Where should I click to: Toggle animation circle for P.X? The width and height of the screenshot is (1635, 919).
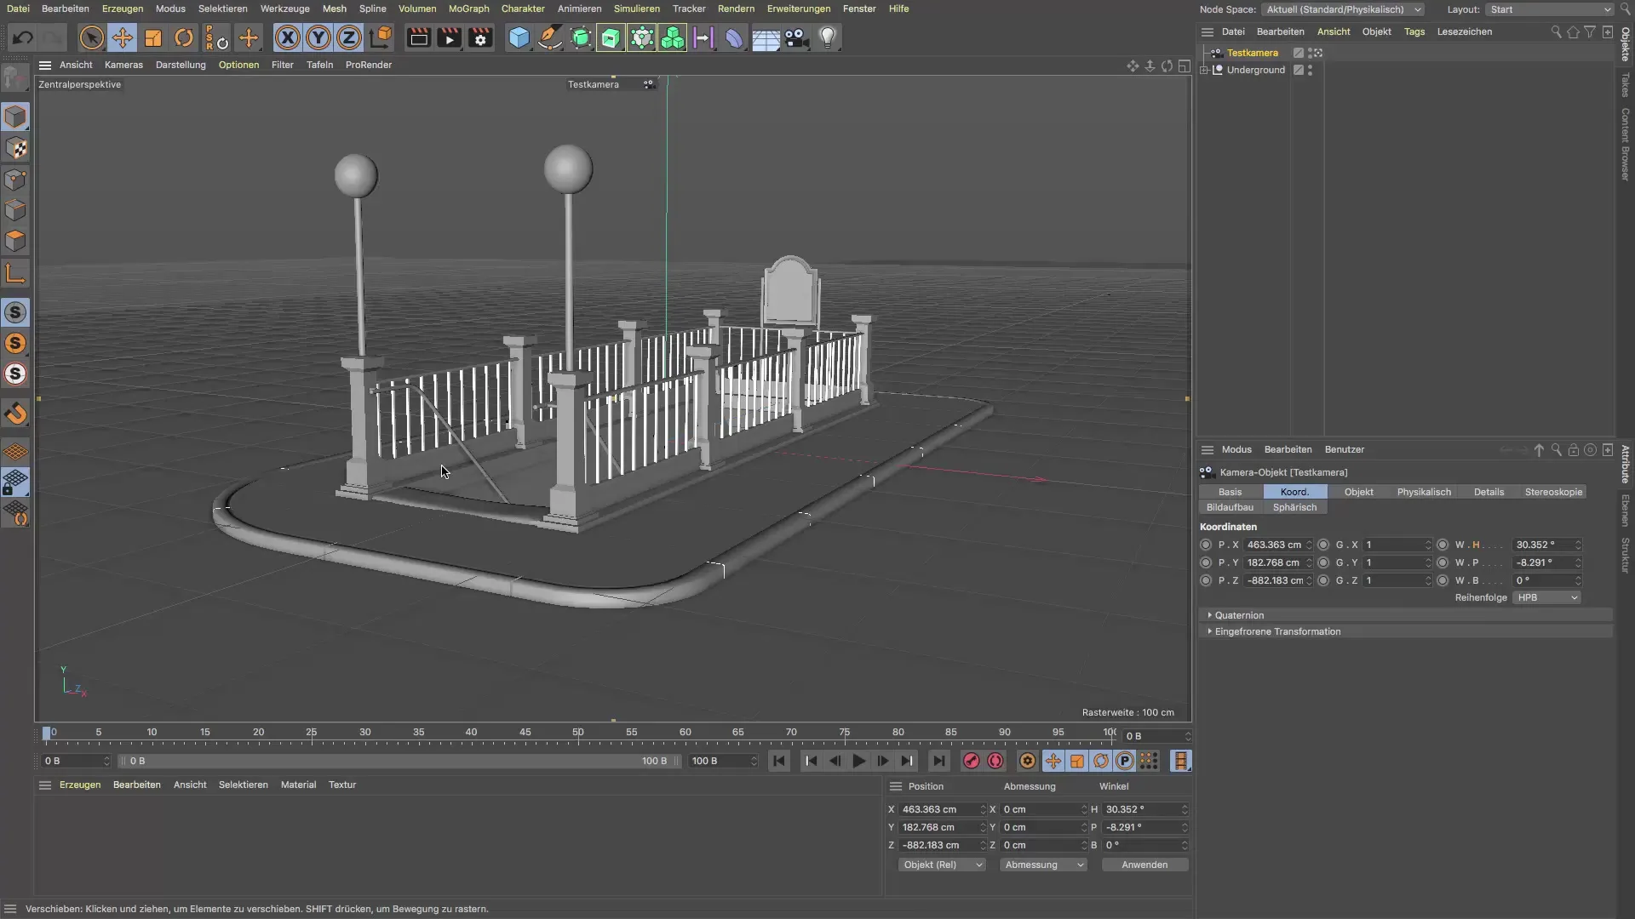[x=1206, y=545]
